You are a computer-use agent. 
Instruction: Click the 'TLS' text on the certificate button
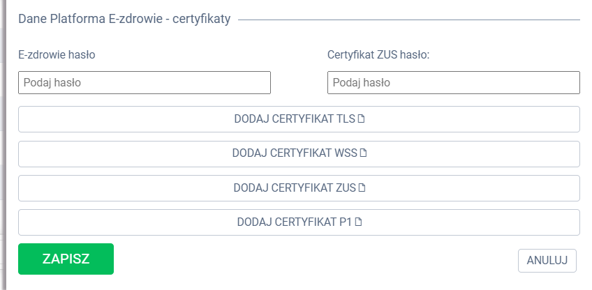(x=346, y=119)
